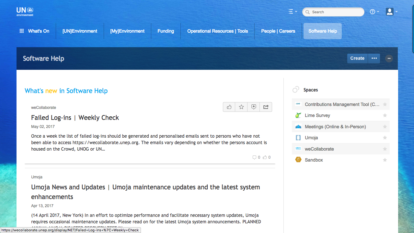
Task: Star the Meetings space
Action: point(385,127)
